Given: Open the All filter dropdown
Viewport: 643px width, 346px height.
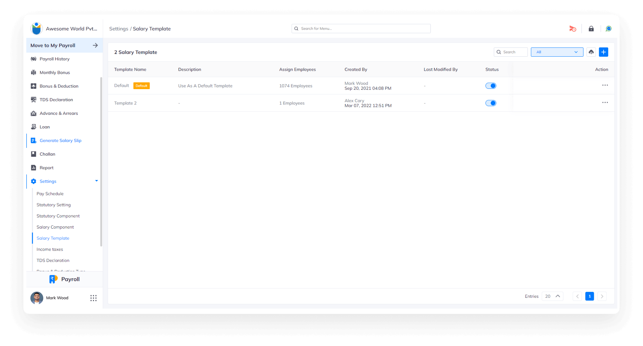Looking at the screenshot, I should point(557,52).
